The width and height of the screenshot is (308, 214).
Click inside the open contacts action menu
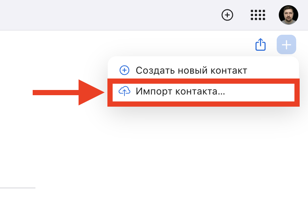coord(203,81)
